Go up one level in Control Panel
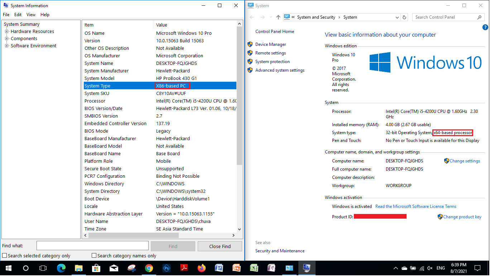490x276 pixels. pos(278,17)
